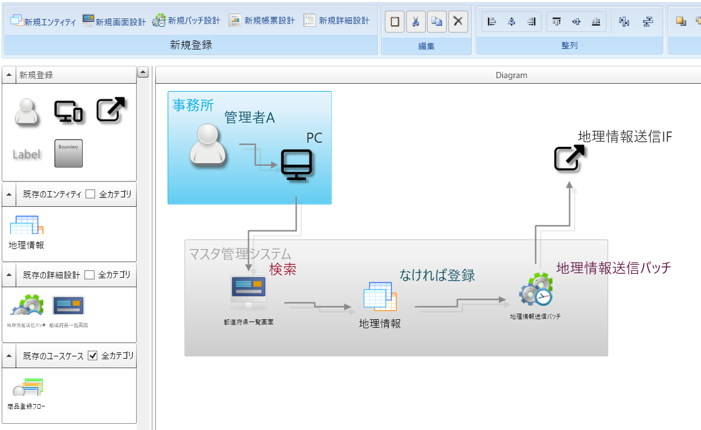The height and width of the screenshot is (430, 701).
Task: Open 新規帳票設計 from the ribbon
Action: 262,21
